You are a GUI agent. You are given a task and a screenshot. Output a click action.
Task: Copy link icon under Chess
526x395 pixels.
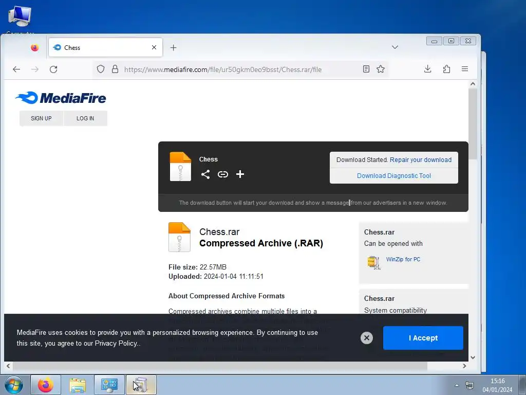coord(223,174)
